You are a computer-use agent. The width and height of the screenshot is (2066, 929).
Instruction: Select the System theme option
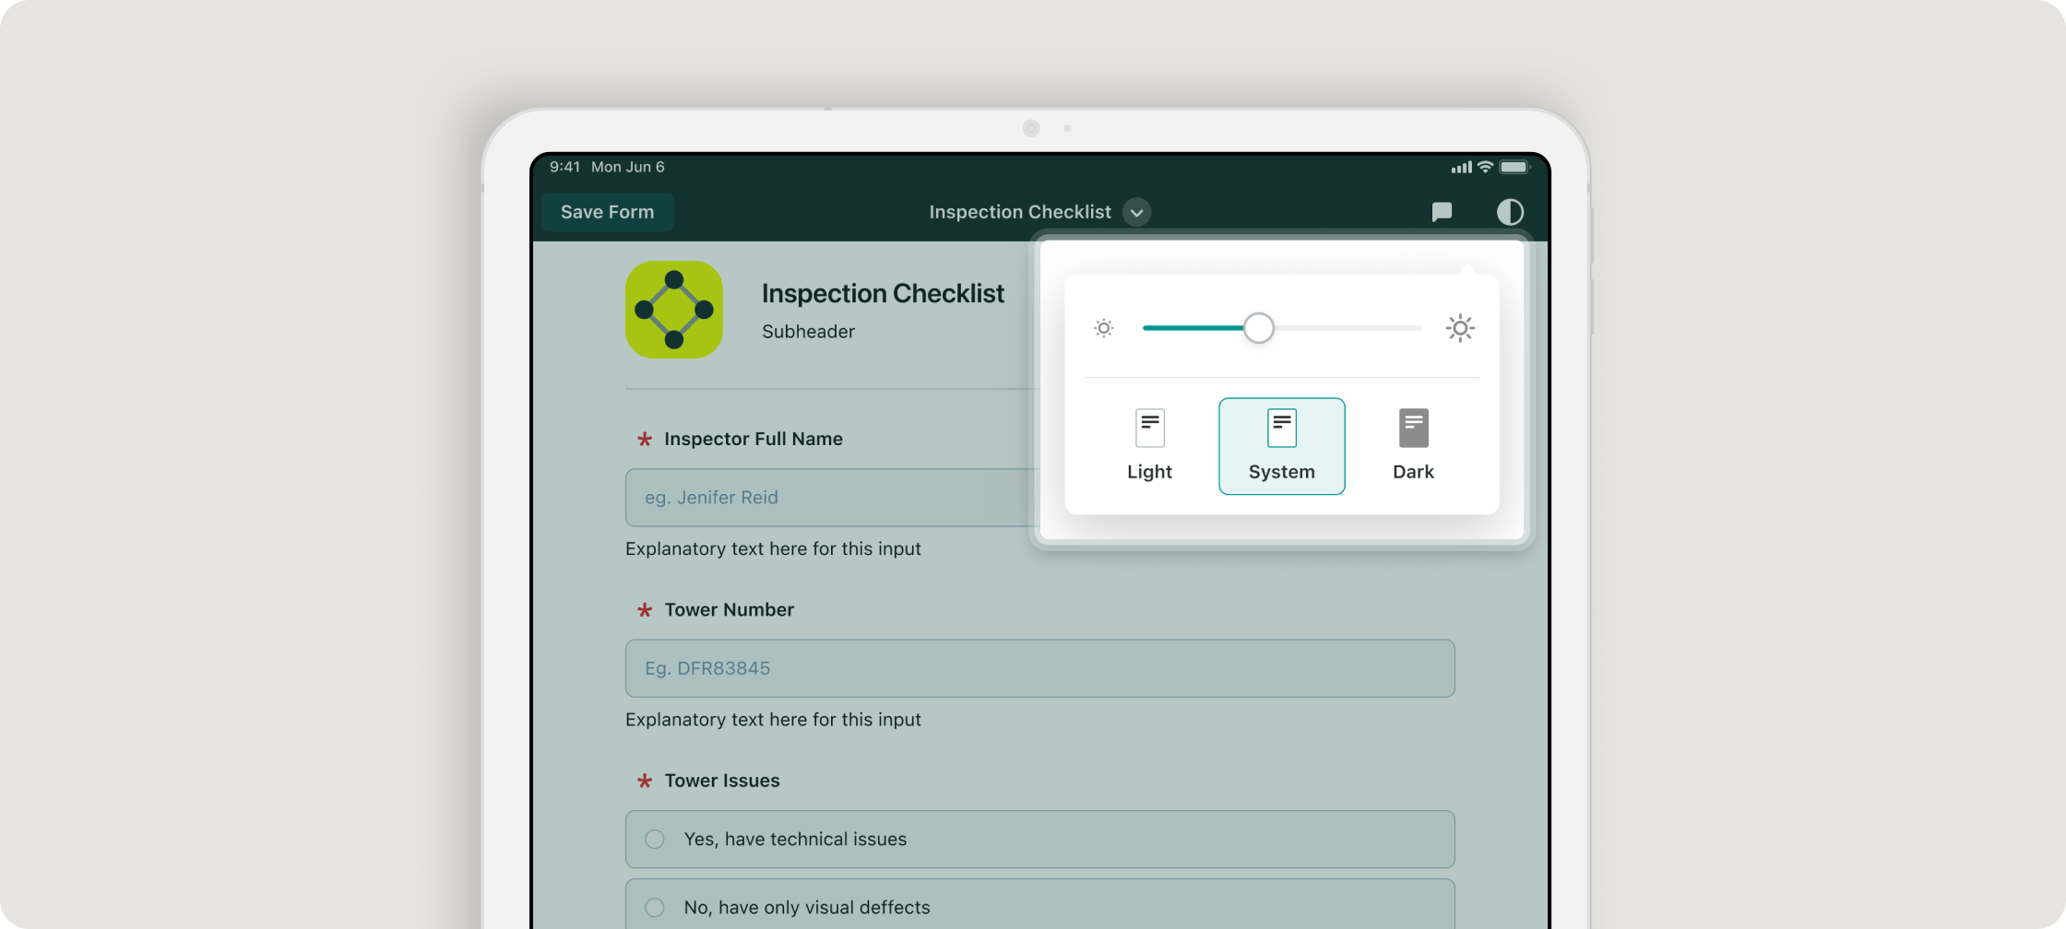point(1281,446)
